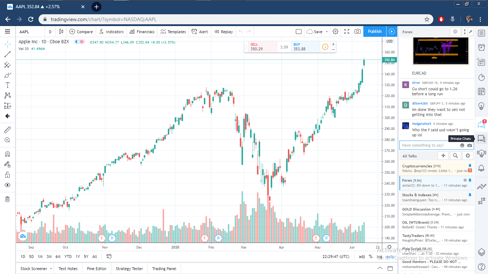Screen dimensions: 488x274
Task: Select the ruler measure tool
Action: pyautogui.click(x=8, y=130)
